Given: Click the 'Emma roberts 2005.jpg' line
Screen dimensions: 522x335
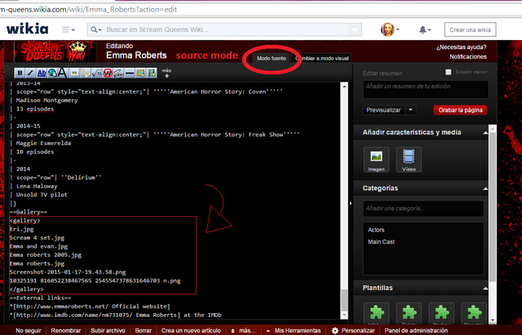Looking at the screenshot, I should (x=46, y=255).
